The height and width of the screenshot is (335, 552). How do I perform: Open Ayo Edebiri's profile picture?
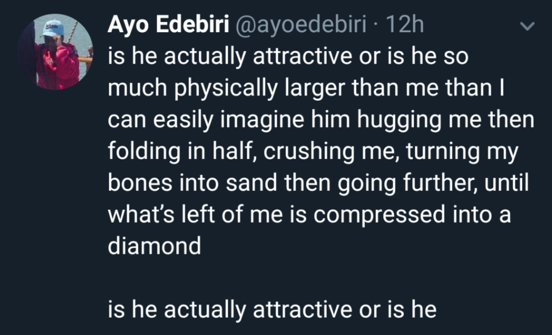click(x=55, y=52)
